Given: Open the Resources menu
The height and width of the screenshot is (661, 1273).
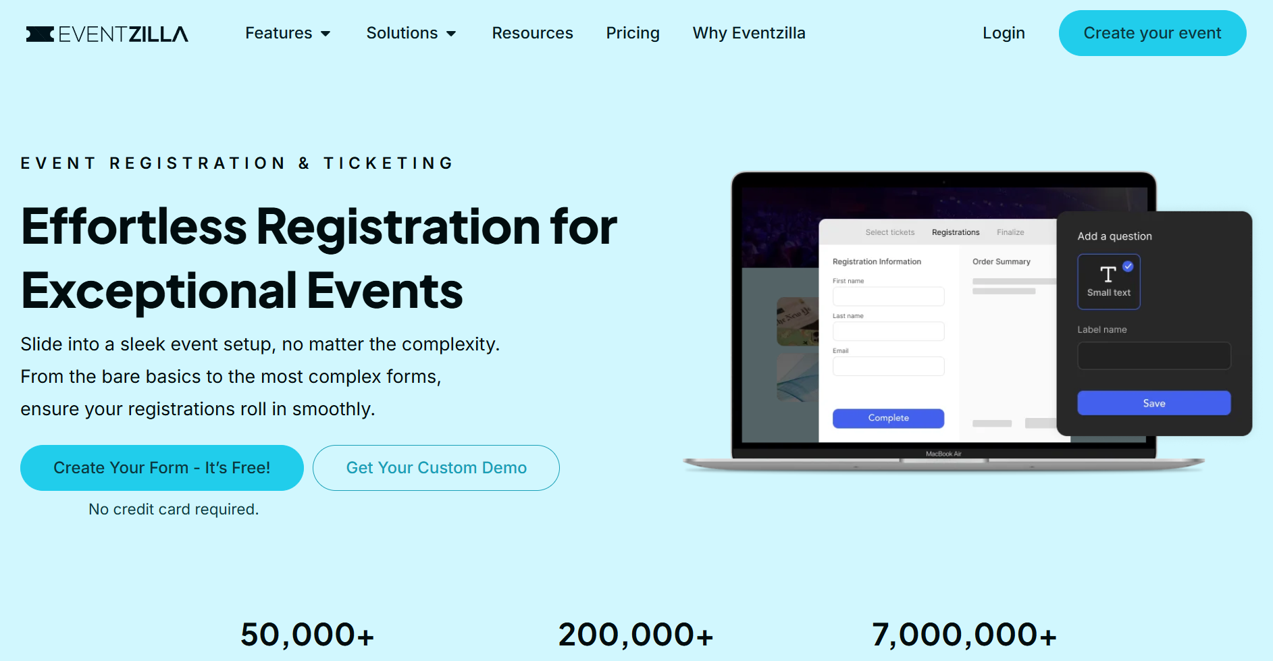Looking at the screenshot, I should [532, 33].
